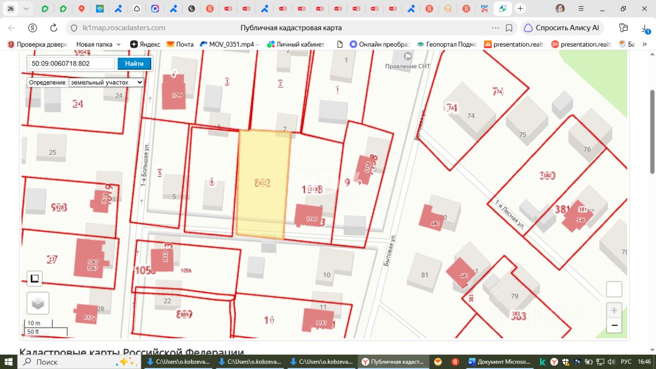Show hidden bookmarks with double chevron

coord(645,44)
